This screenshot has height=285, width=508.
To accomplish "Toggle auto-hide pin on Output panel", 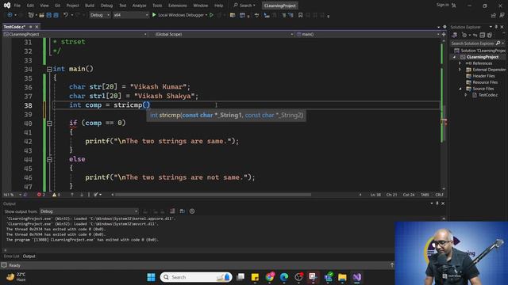I will [437, 203].
